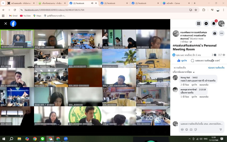The image size is (227, 142).
Task: Open the YouTube bookmark
Action: [x=25, y=16]
